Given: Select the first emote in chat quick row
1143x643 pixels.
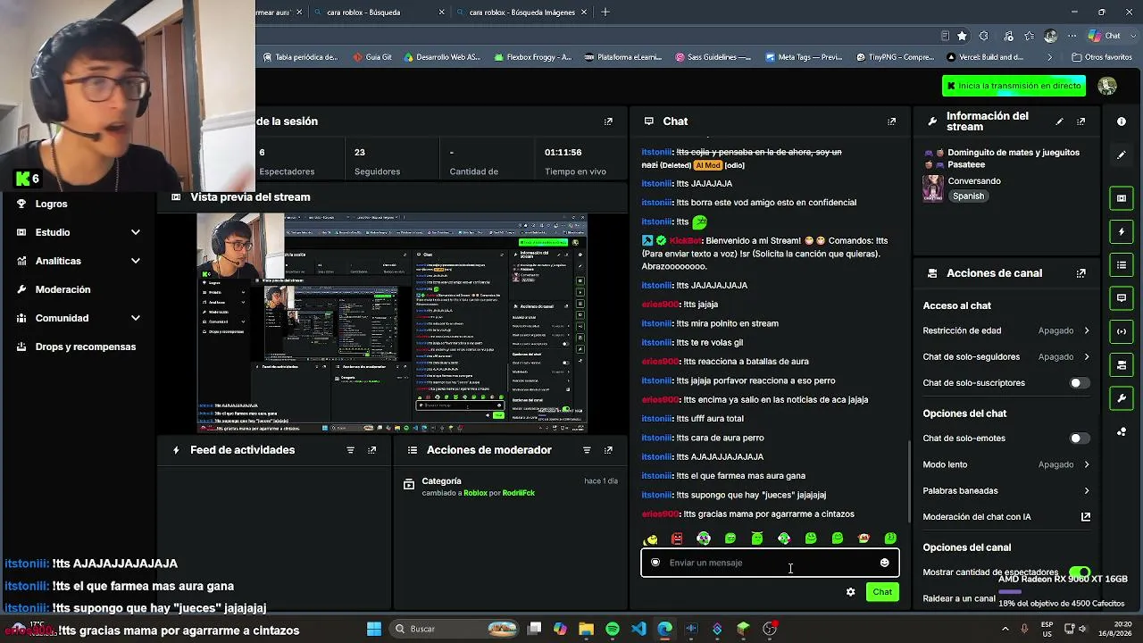Looking at the screenshot, I should point(651,539).
